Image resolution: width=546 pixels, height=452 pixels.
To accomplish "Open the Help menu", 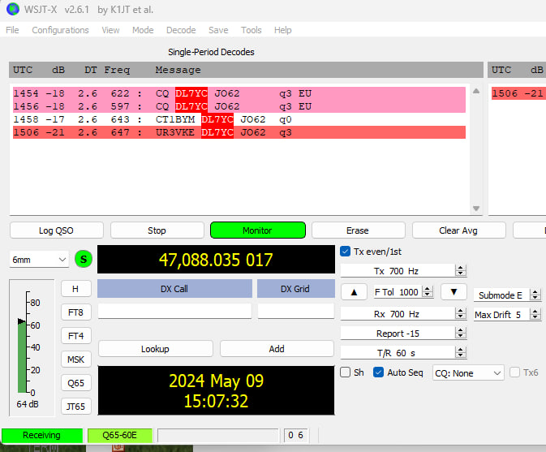I will [x=282, y=30].
